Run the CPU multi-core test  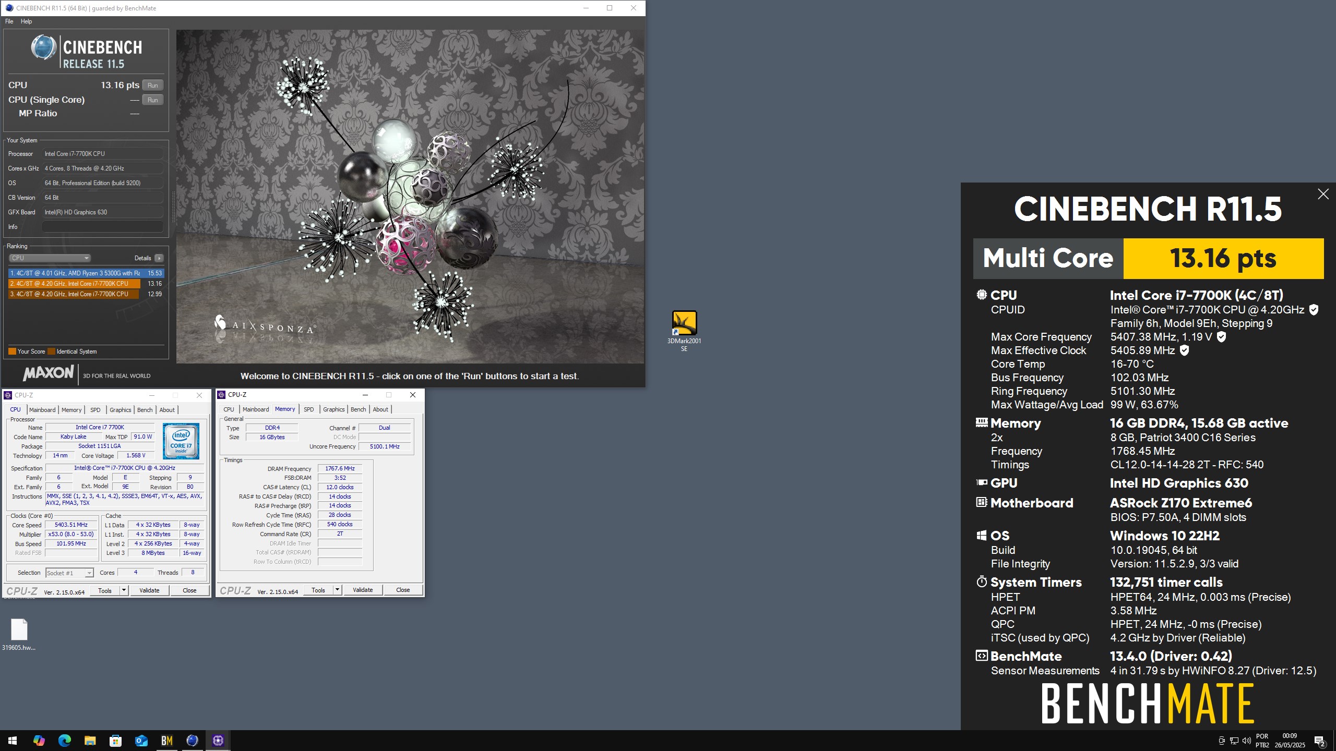point(152,85)
